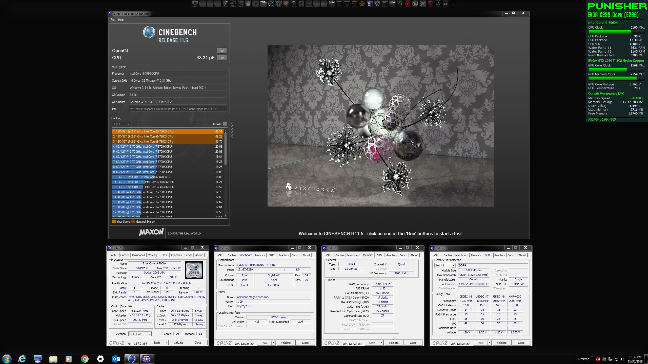
Task: Open Google Chrome from the taskbar
Action: pos(85,359)
